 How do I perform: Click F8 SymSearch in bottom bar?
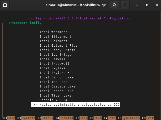click(x=129, y=118)
